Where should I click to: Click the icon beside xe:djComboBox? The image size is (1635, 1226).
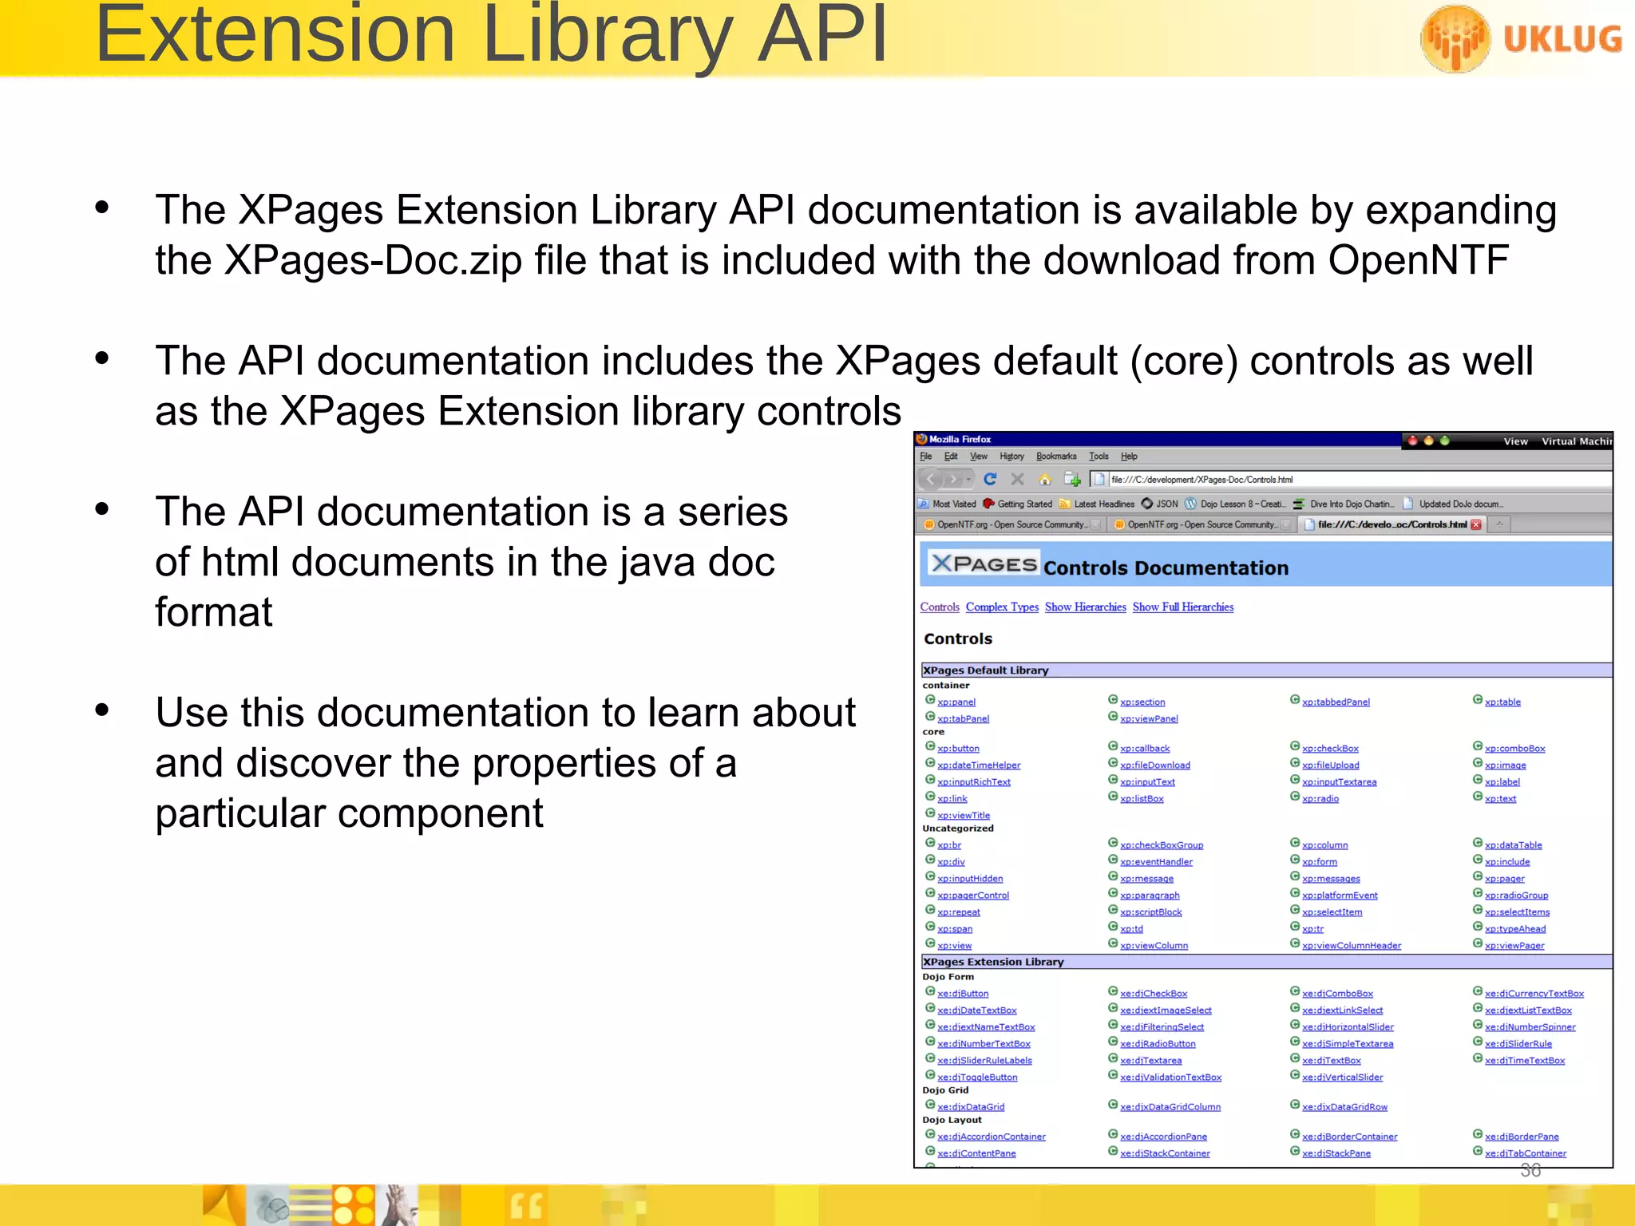click(x=1295, y=991)
